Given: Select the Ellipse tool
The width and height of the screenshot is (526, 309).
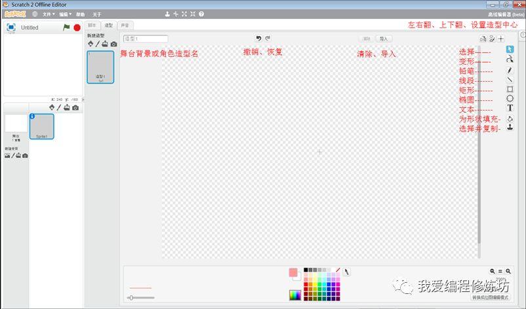Looking at the screenshot, I should tap(510, 98).
